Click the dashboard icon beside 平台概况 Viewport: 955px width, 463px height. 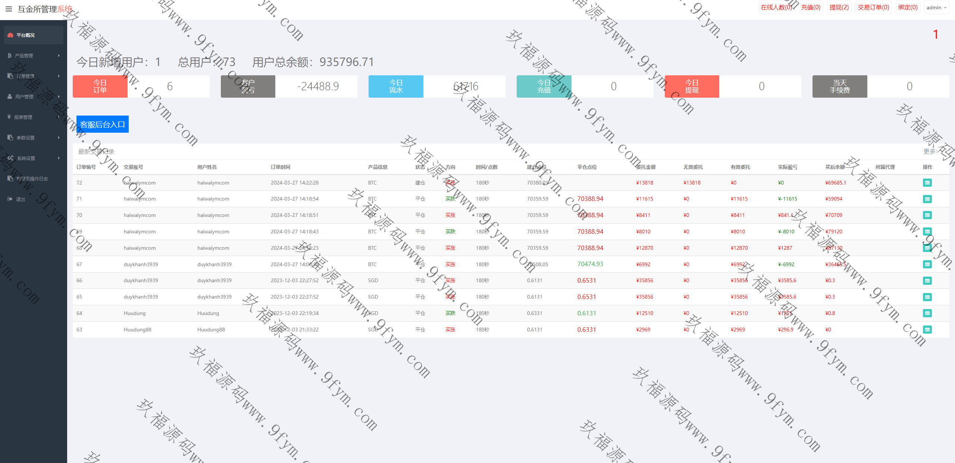(10, 35)
